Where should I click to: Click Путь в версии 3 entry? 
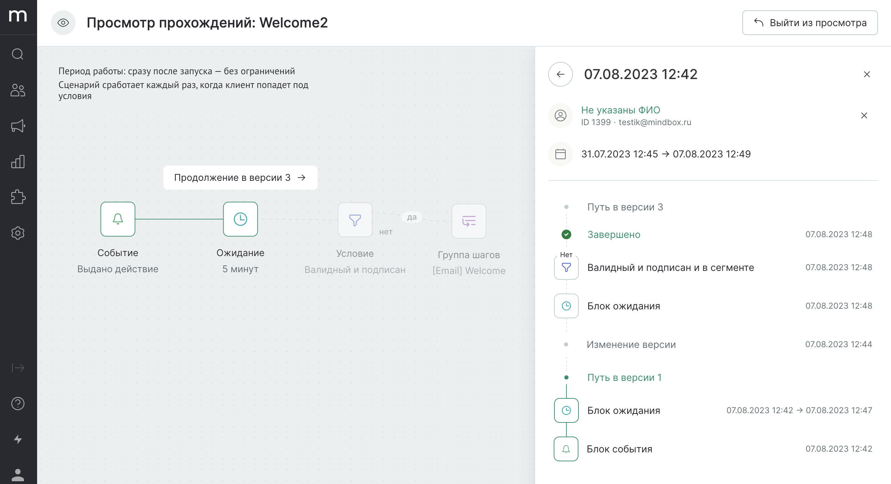tap(625, 207)
